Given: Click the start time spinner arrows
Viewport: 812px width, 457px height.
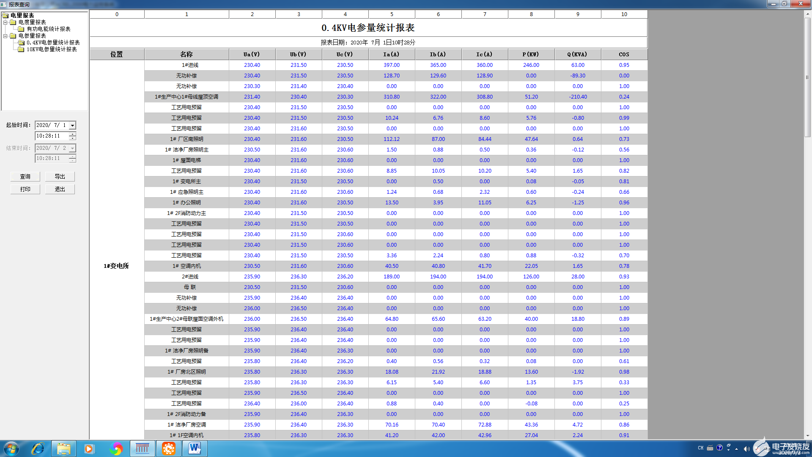Looking at the screenshot, I should pos(72,136).
